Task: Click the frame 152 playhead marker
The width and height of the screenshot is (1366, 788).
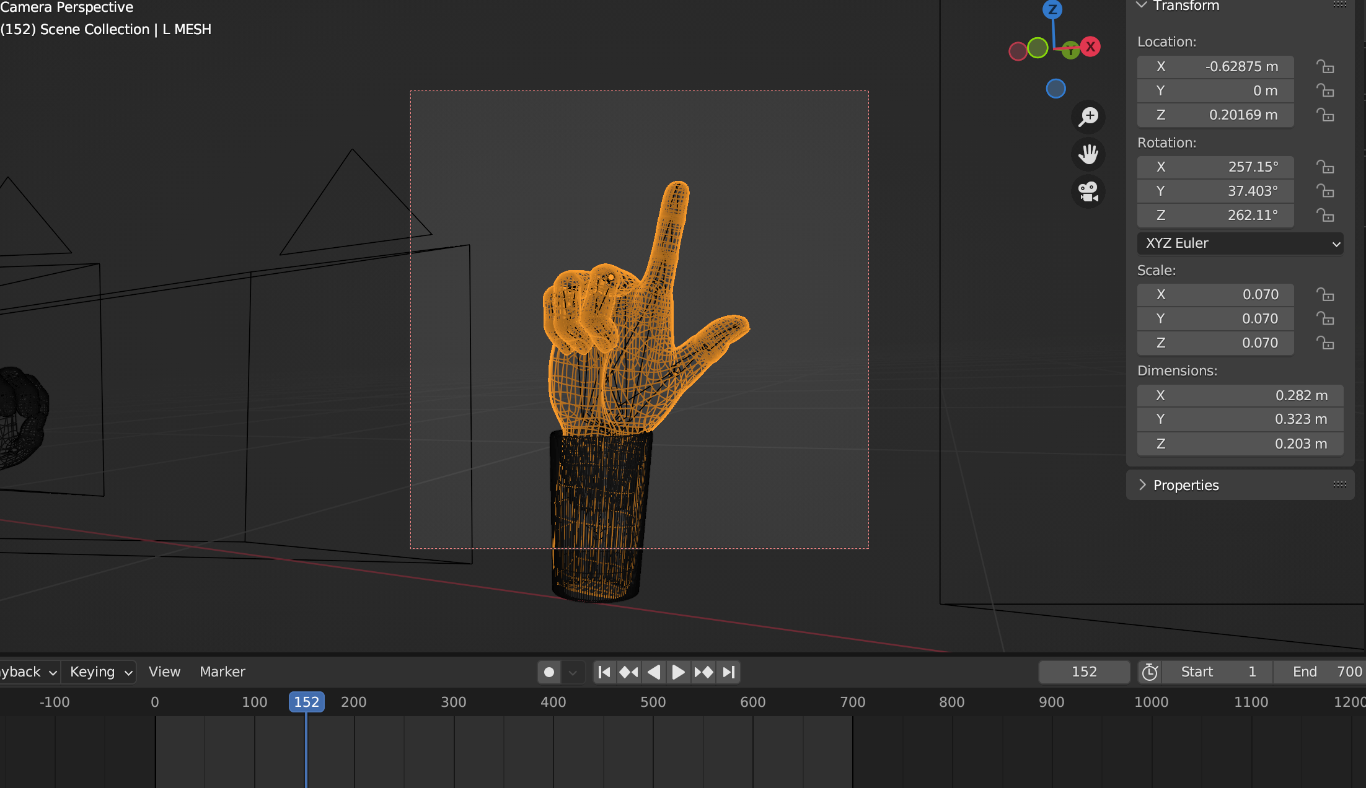Action: click(x=306, y=702)
